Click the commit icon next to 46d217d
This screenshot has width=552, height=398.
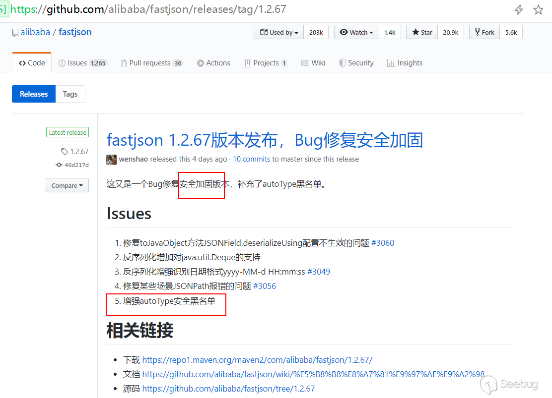(59, 165)
